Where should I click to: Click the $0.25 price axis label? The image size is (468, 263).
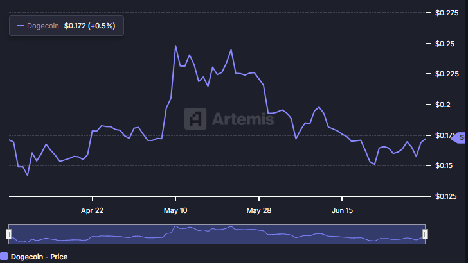444,44
